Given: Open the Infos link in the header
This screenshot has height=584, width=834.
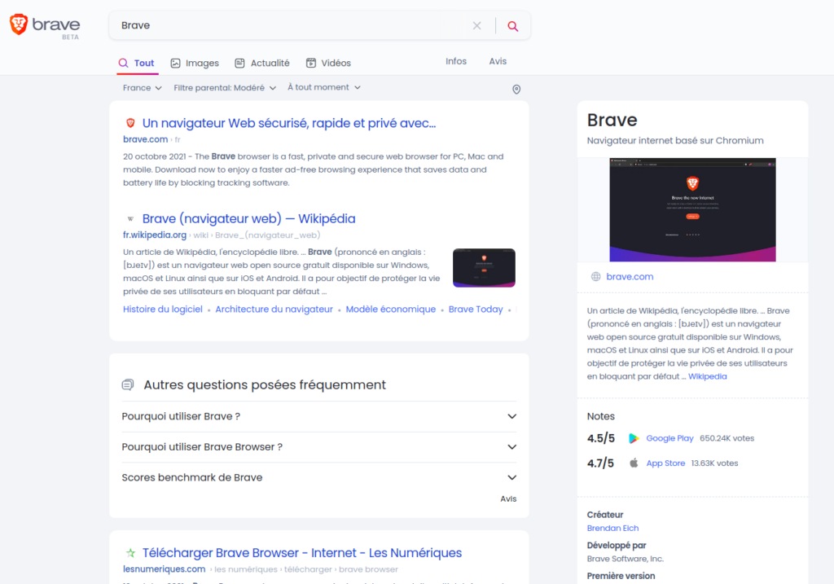Looking at the screenshot, I should (x=456, y=61).
